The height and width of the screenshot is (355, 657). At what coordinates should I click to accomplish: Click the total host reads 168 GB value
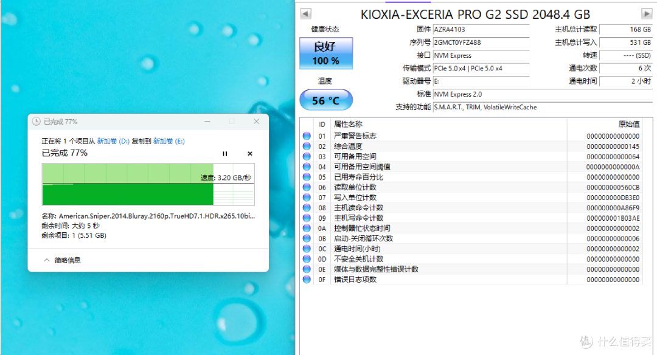click(626, 29)
